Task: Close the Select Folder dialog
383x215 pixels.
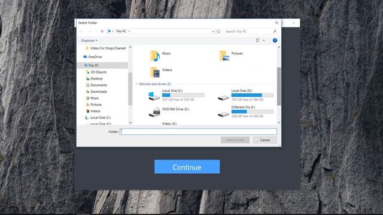Action: 276,23
